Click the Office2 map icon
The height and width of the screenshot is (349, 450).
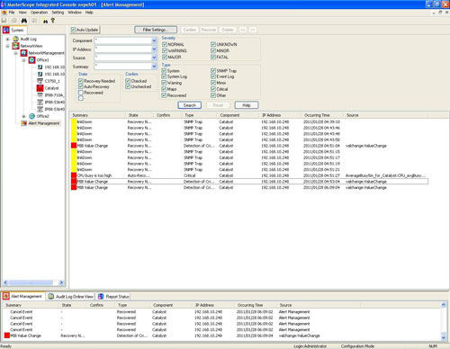[31, 116]
